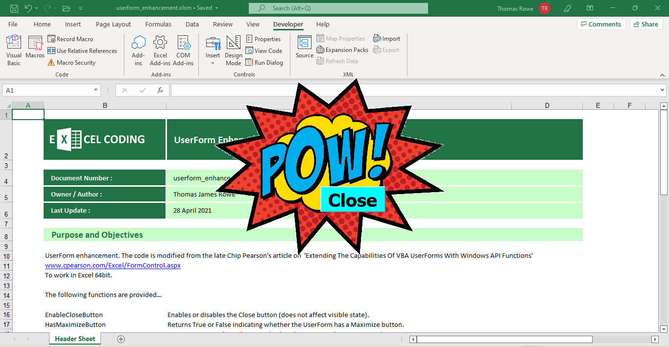Click the Share button
Viewport: 669px width, 347px height.
(x=646, y=24)
